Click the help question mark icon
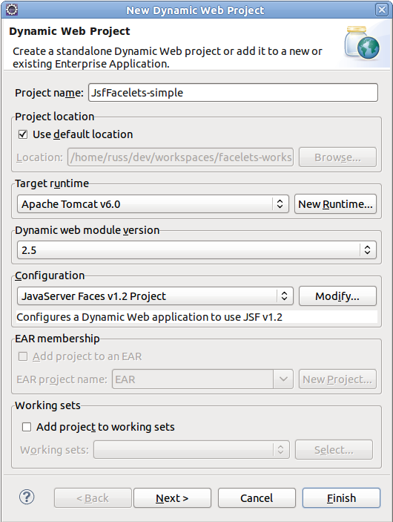393x522 pixels. pos(27,497)
